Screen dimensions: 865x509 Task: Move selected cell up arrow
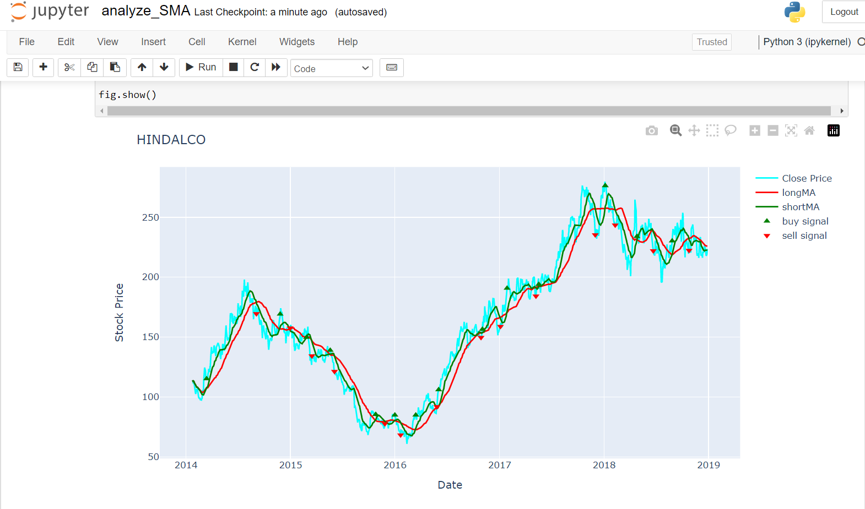click(142, 67)
